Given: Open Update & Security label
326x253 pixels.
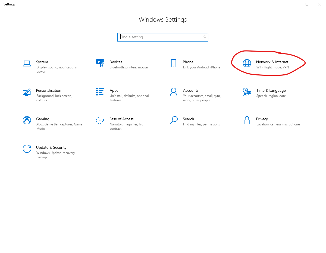Looking at the screenshot, I should (x=51, y=148).
